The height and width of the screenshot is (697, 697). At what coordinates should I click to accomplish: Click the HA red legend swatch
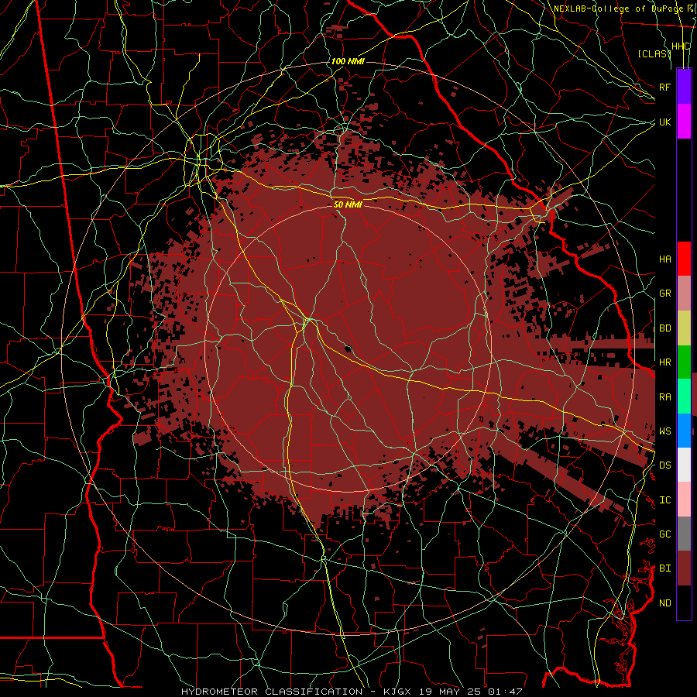[x=684, y=259]
